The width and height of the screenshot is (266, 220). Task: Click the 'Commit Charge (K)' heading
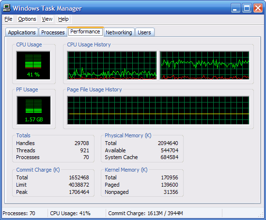pos(38,170)
